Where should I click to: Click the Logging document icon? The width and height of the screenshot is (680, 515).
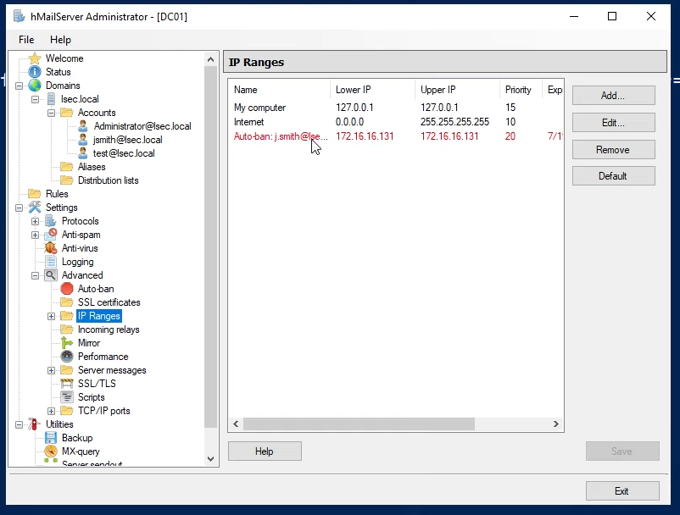coord(51,262)
